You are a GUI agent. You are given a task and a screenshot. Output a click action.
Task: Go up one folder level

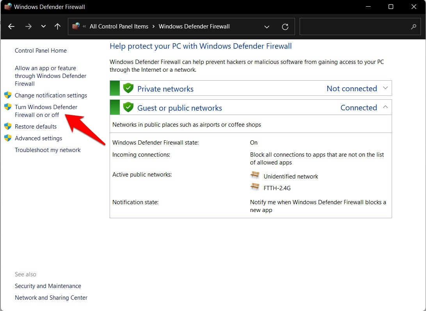[57, 27]
